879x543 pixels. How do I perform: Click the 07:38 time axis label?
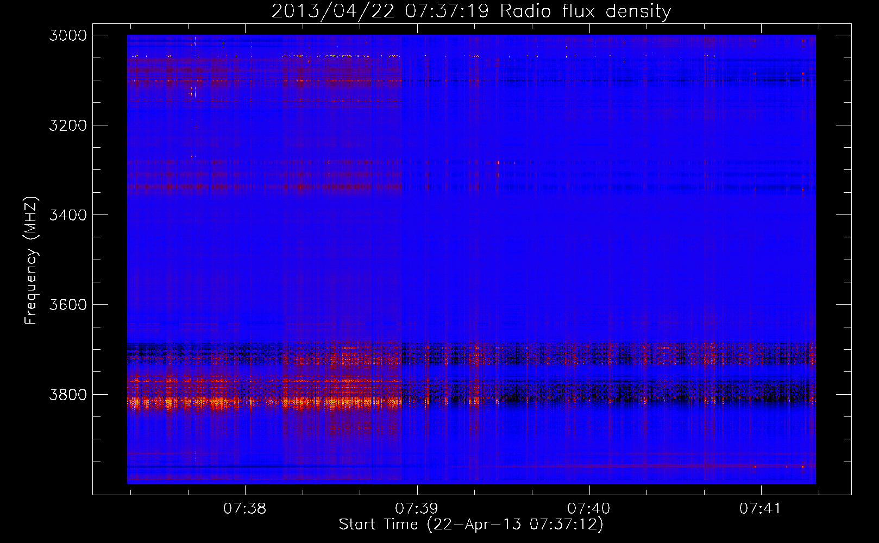pyautogui.click(x=245, y=508)
